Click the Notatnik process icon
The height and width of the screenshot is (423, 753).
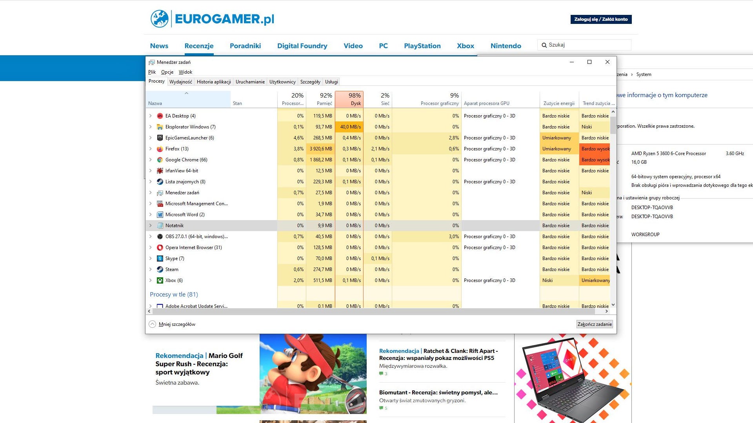(x=160, y=226)
